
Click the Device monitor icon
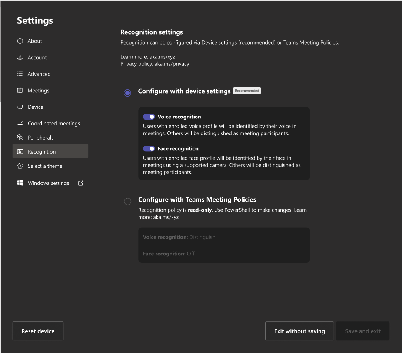click(20, 107)
